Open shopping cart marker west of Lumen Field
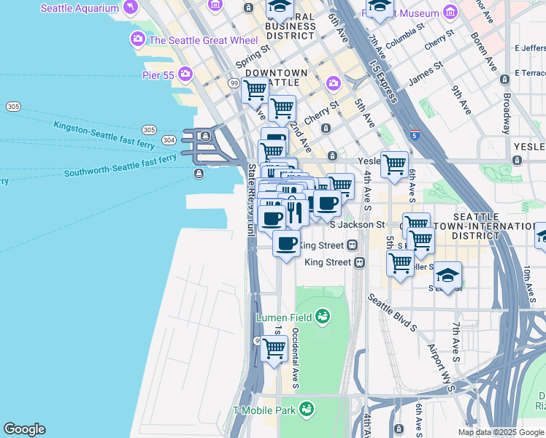The width and height of the screenshot is (546, 438). click(274, 349)
